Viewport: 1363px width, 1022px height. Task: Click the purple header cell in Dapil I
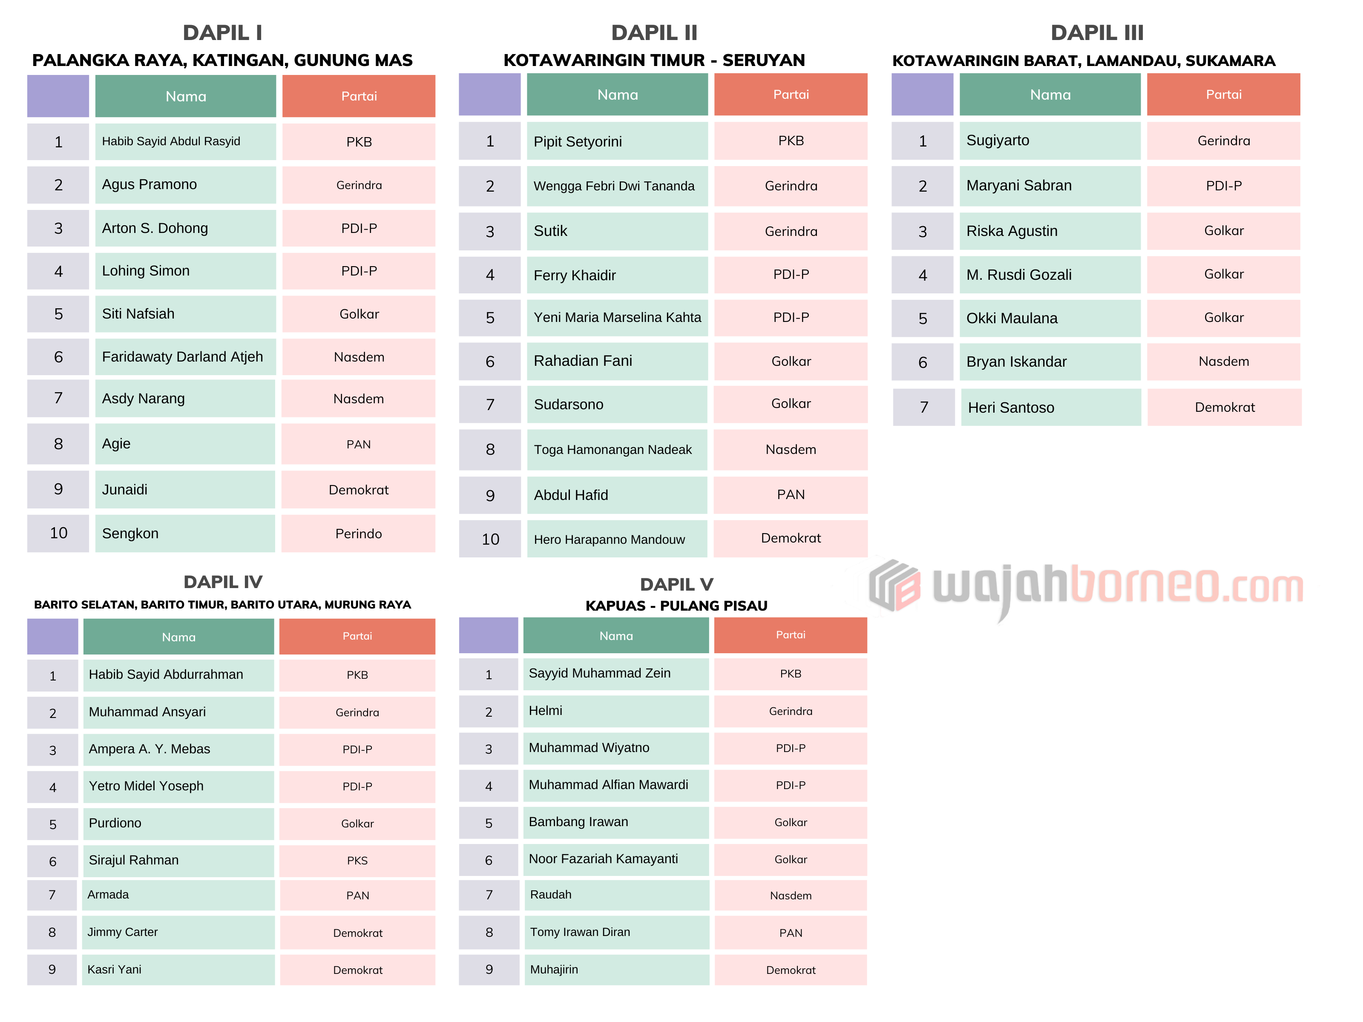(x=58, y=96)
